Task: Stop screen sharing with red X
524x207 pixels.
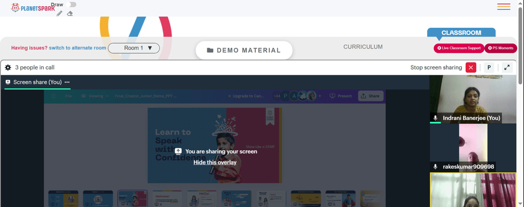Action: click(471, 67)
